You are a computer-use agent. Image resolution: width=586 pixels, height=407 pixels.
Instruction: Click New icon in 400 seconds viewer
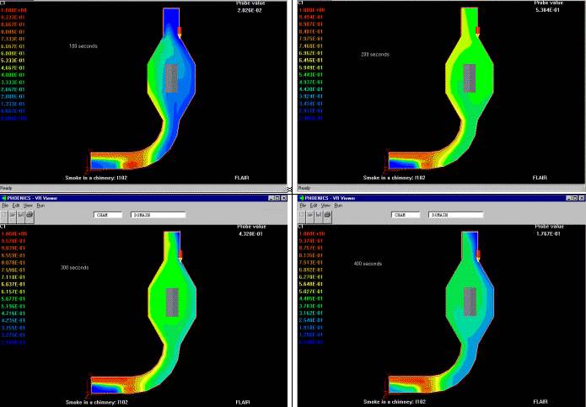point(303,215)
